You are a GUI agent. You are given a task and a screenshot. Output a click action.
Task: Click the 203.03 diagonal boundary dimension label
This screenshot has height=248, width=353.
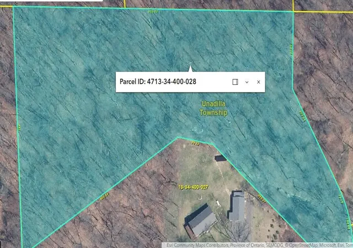[x=303, y=116]
